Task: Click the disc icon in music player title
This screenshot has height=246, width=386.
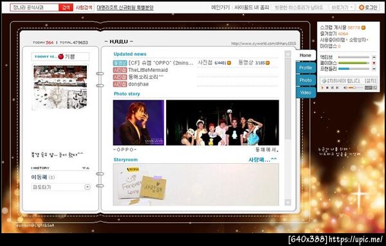Action: tap(324, 81)
